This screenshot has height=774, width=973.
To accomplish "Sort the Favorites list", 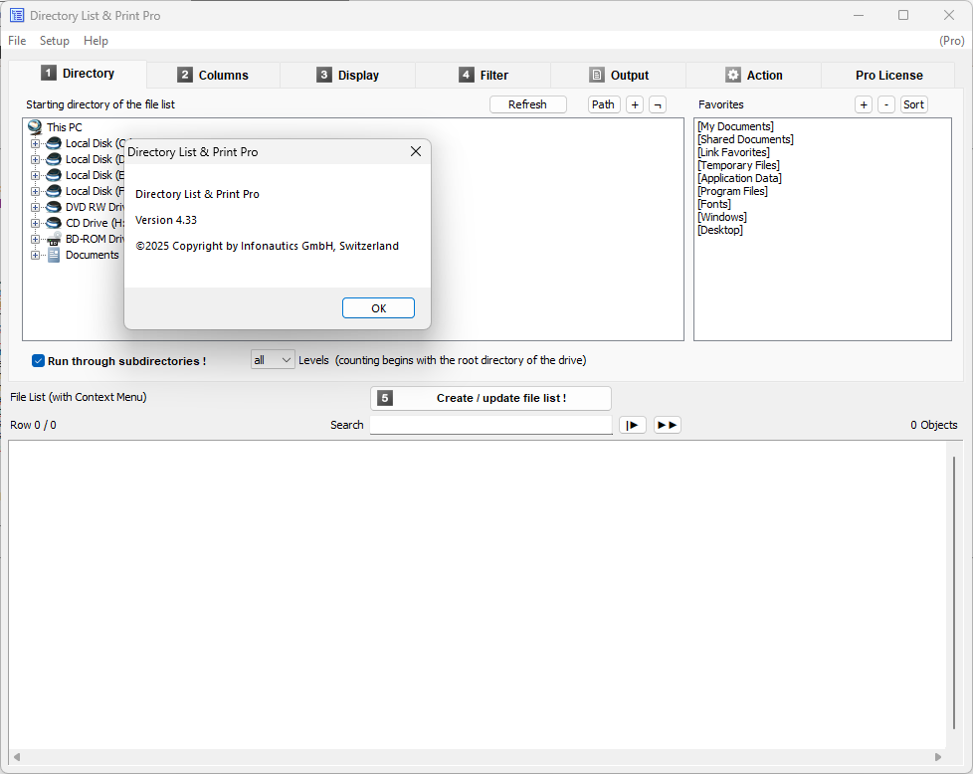I will click(x=913, y=104).
